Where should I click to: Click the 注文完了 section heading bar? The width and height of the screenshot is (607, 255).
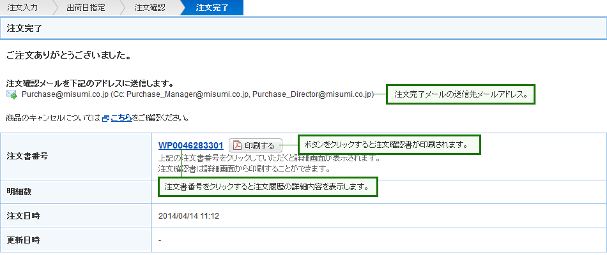(303, 29)
